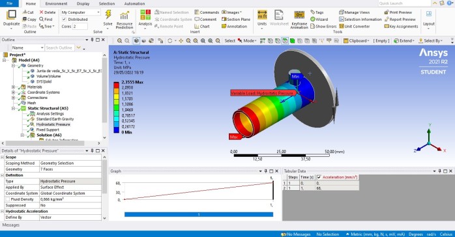Click Delete in the Outline group
The width and height of the screenshot is (455, 237).
(x=48, y=12)
